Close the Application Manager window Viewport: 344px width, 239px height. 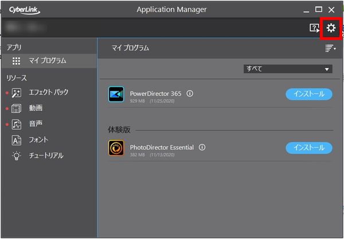(331, 10)
